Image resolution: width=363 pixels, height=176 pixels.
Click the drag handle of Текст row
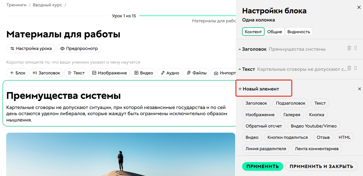(356, 68)
